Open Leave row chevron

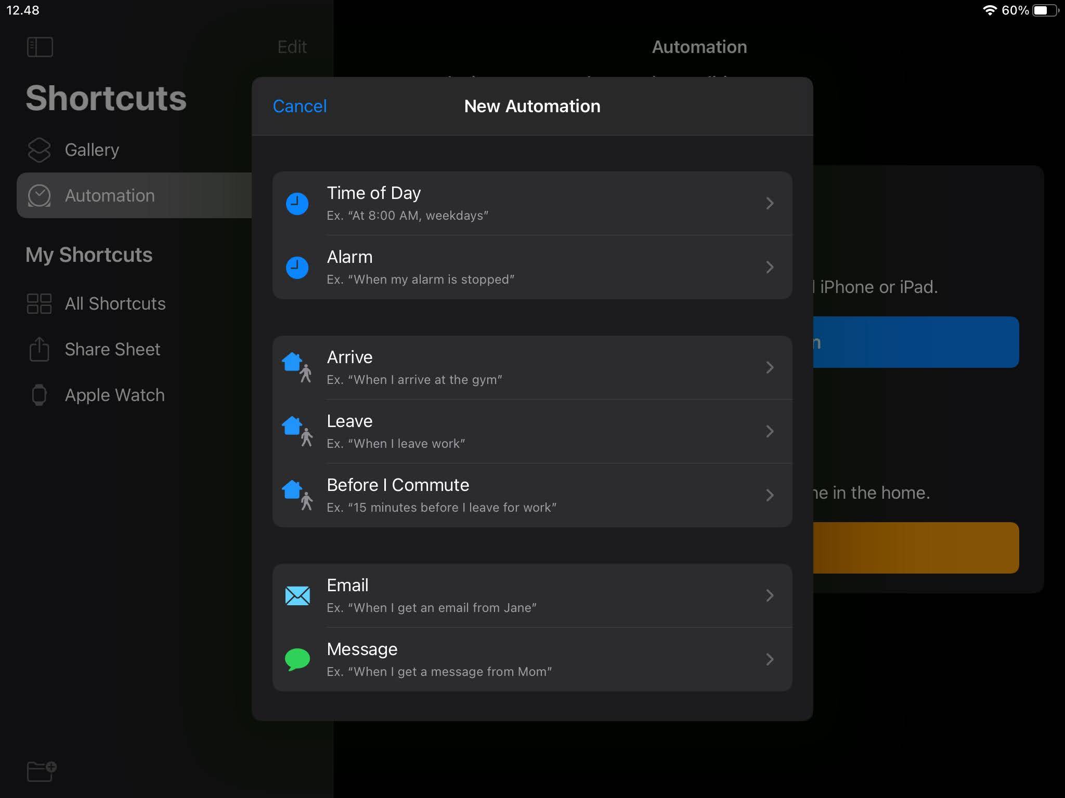(x=770, y=431)
